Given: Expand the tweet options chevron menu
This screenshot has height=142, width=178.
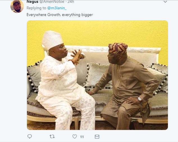Looking at the screenshot, I should point(165,2).
